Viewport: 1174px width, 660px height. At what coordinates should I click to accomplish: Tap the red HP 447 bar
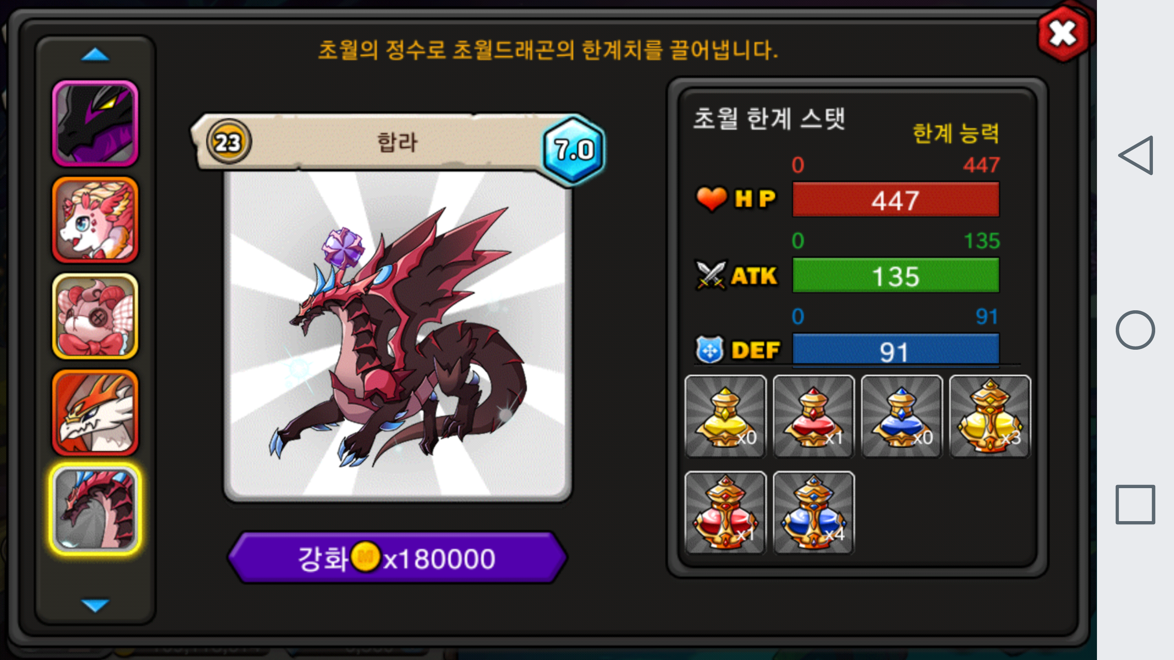point(896,200)
